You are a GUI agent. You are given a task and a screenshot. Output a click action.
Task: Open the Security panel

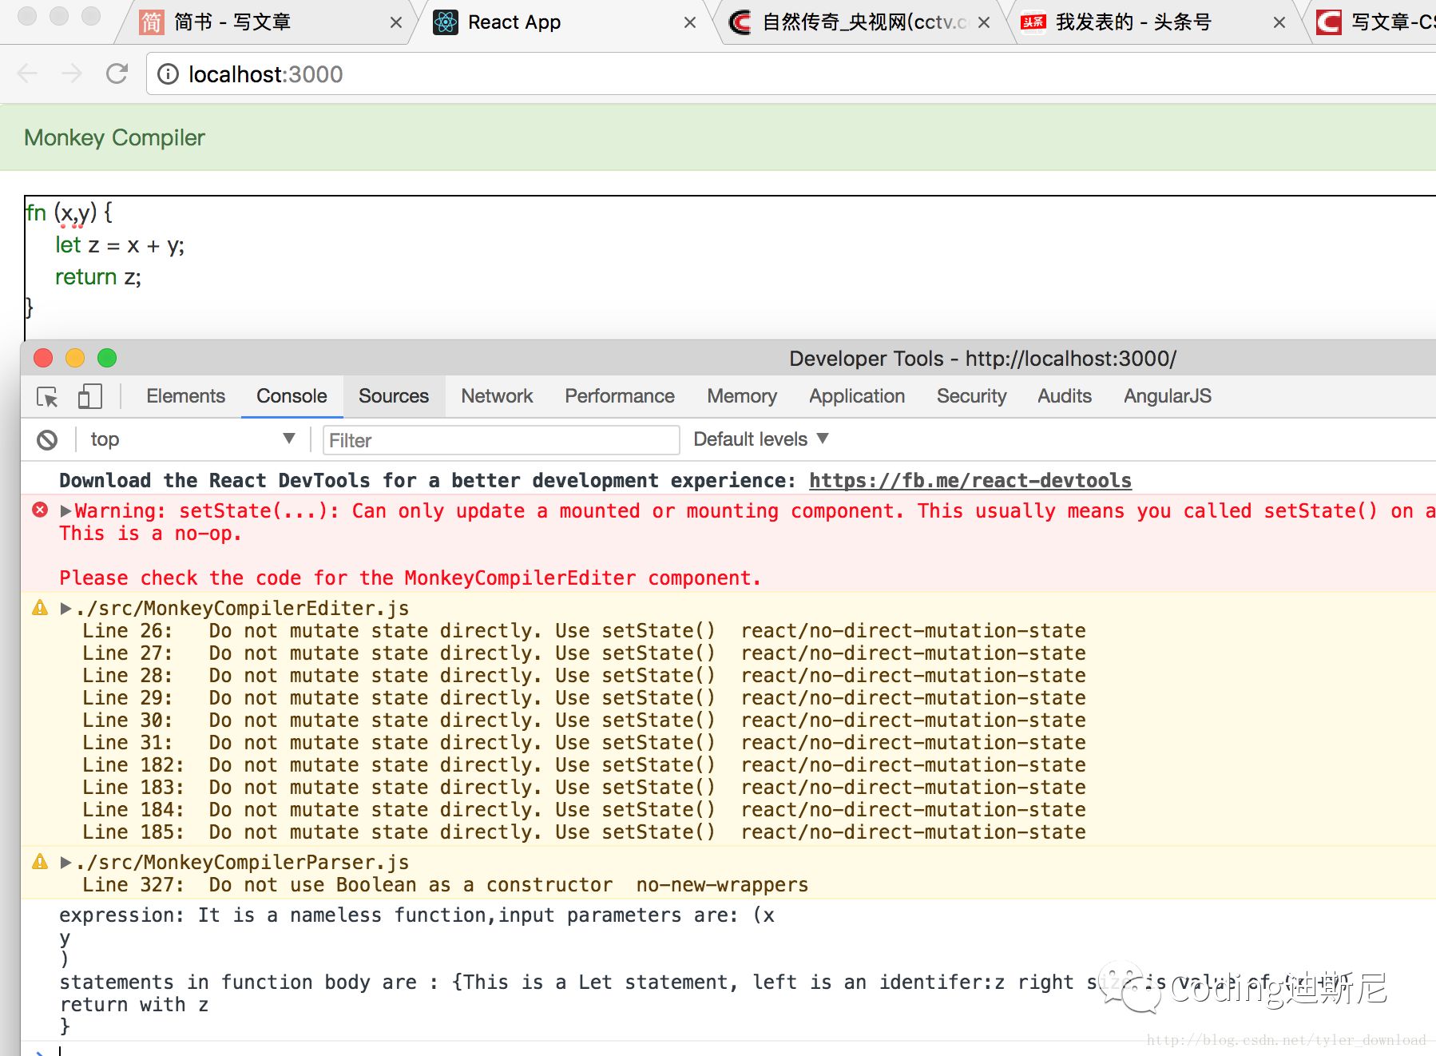click(971, 396)
